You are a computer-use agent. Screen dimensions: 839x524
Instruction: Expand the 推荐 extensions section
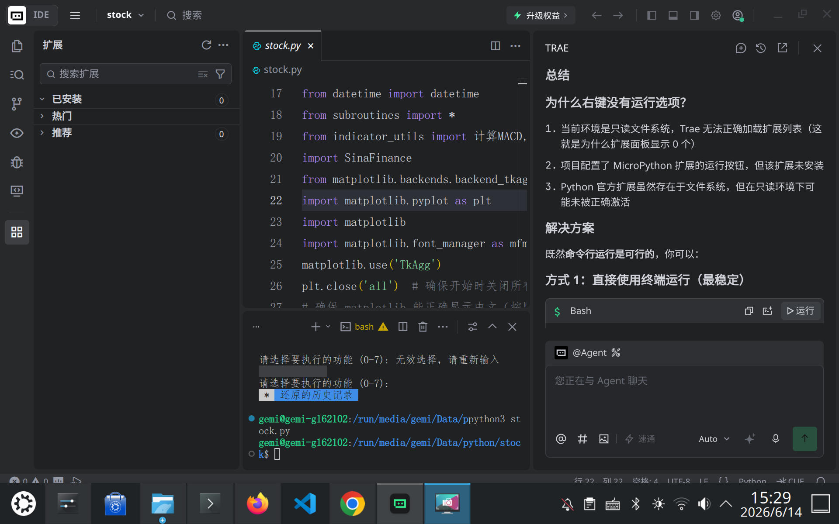tap(137, 133)
